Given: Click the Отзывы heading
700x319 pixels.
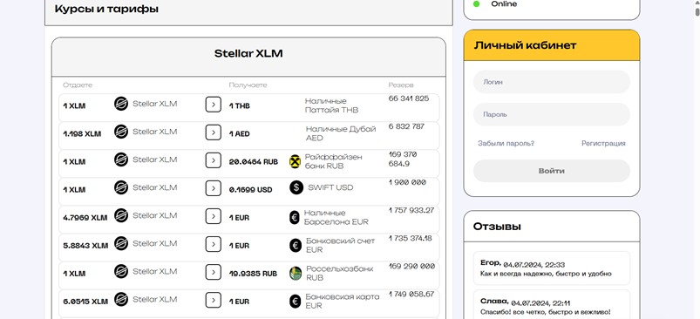Looking at the screenshot, I should [x=497, y=227].
